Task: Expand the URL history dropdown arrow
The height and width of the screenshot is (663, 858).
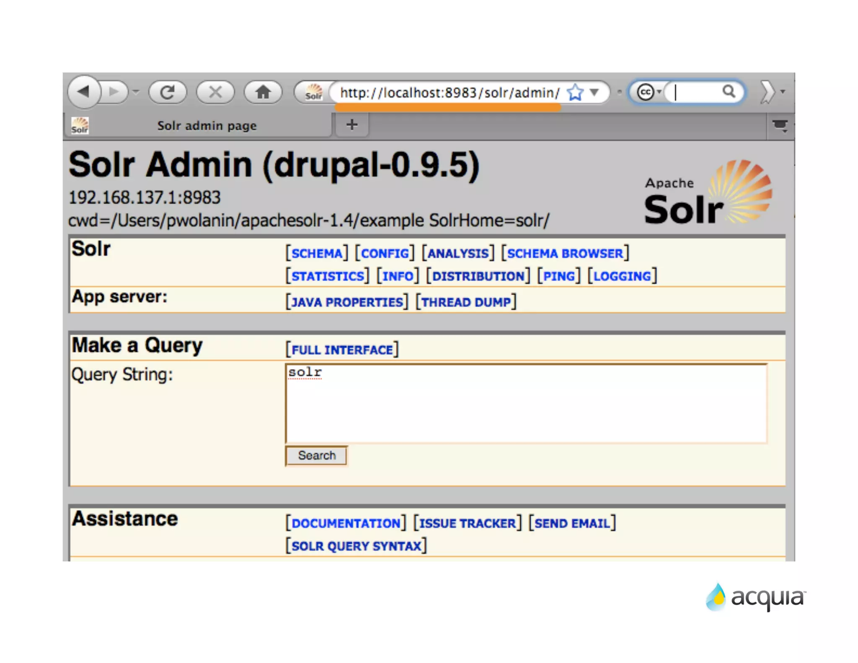Action: pyautogui.click(x=594, y=92)
